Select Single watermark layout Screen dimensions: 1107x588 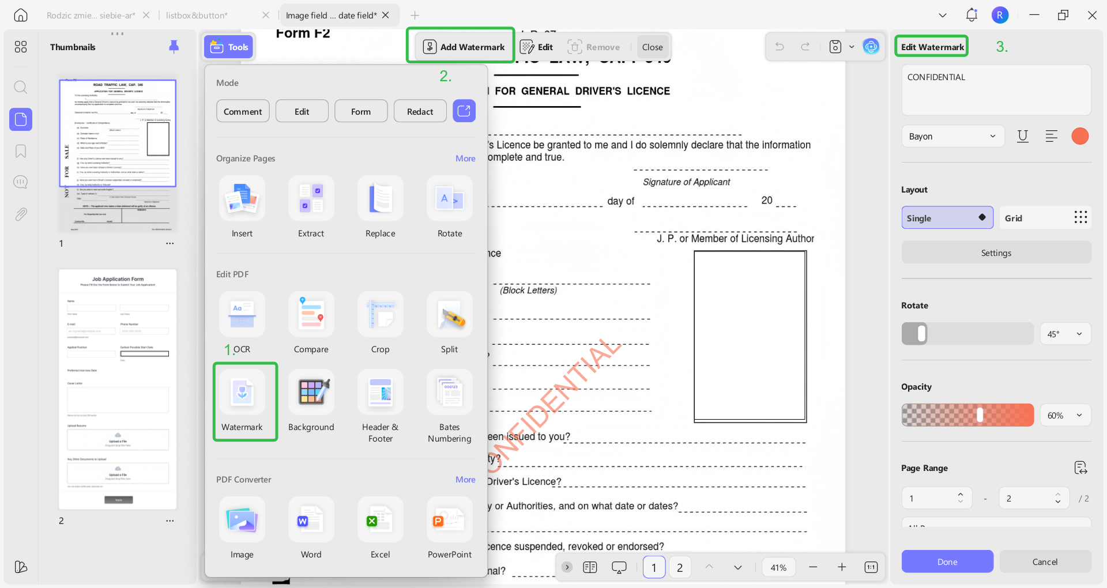(x=947, y=218)
